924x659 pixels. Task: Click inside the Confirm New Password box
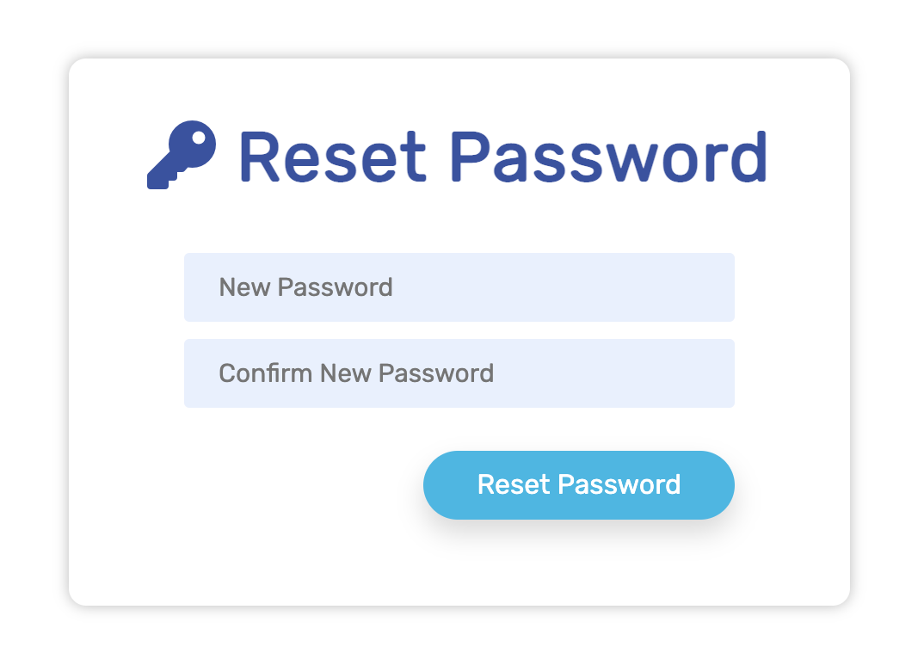tap(459, 373)
